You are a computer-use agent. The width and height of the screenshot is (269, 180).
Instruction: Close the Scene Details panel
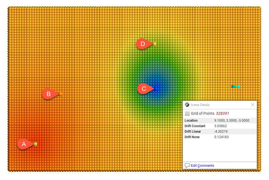pos(252,105)
